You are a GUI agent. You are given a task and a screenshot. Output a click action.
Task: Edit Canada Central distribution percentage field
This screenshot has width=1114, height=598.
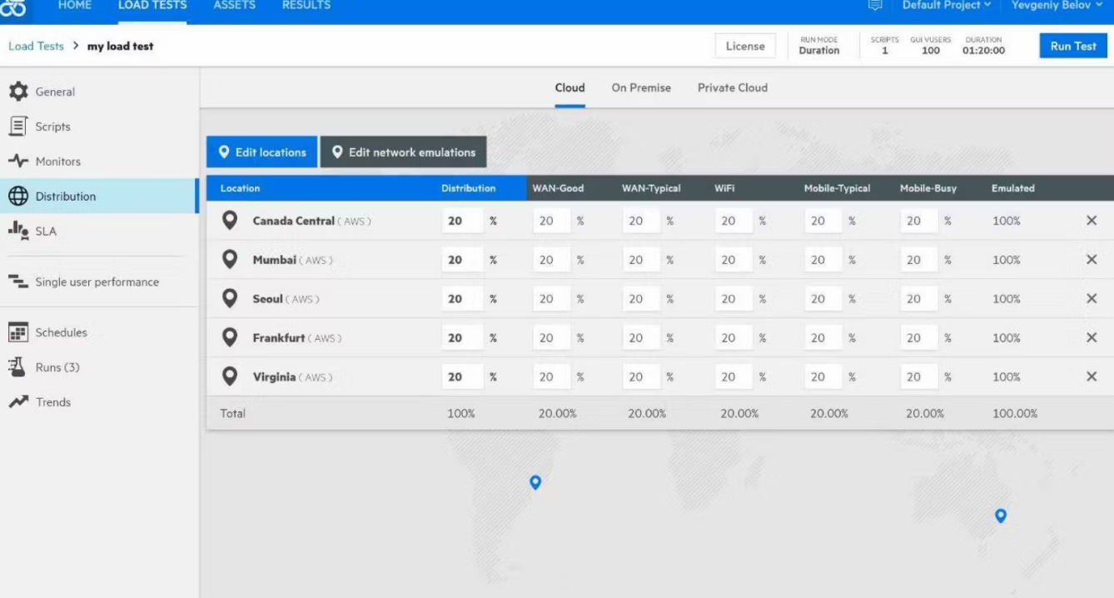(462, 221)
